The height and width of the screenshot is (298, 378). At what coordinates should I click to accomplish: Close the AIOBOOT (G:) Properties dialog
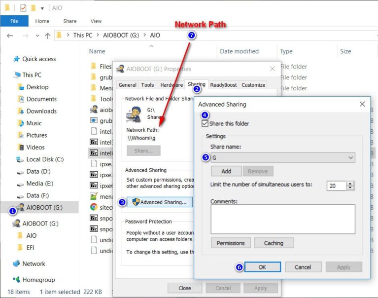point(272,69)
